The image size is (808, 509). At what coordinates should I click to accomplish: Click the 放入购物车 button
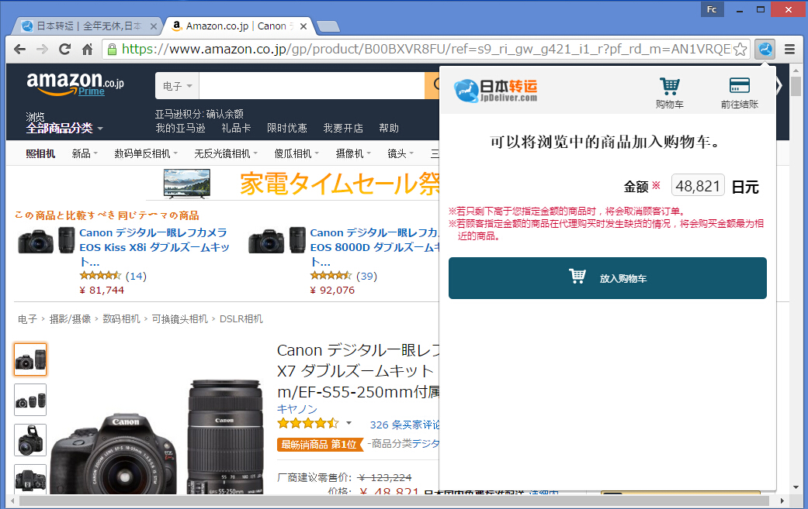click(x=607, y=278)
